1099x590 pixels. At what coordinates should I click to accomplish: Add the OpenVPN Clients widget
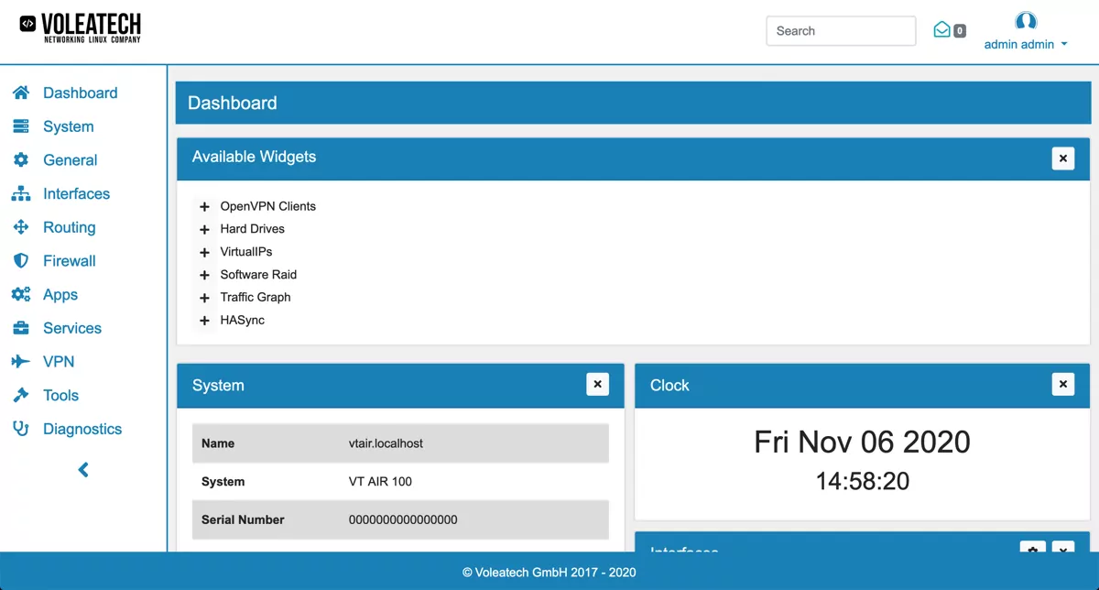[203, 205]
